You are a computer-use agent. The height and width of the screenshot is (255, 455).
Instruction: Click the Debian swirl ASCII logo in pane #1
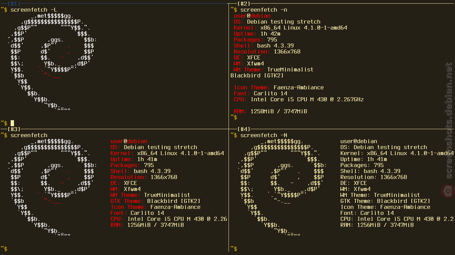pos(52,62)
